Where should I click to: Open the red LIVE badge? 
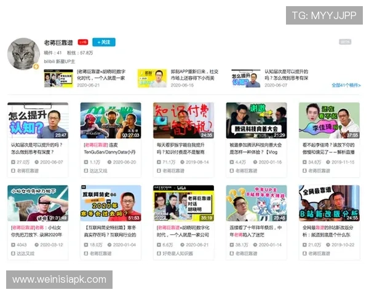(x=83, y=42)
